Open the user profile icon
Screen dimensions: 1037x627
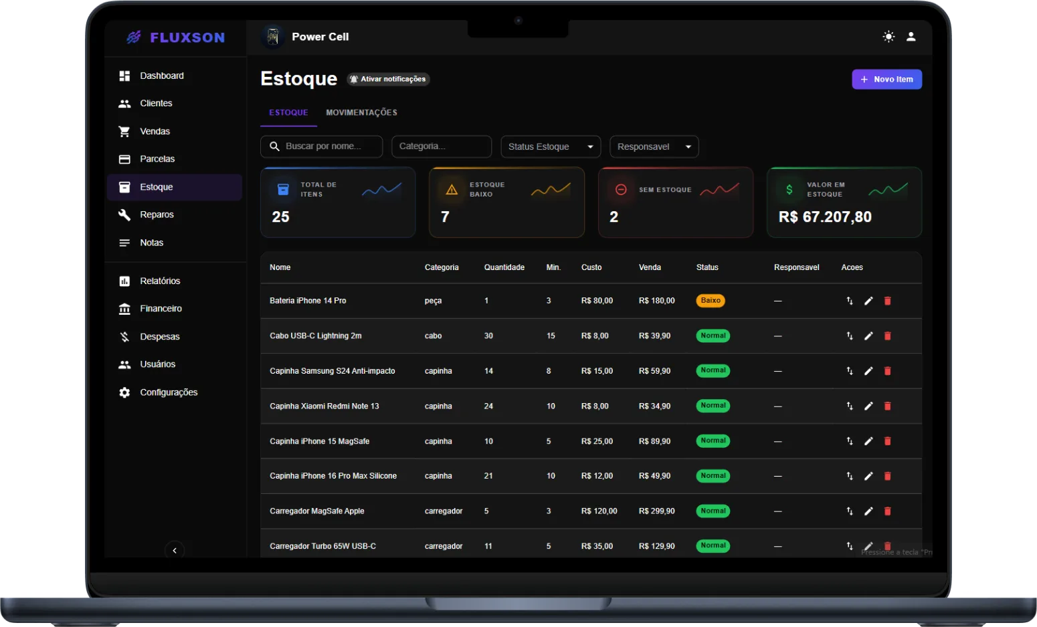point(911,37)
